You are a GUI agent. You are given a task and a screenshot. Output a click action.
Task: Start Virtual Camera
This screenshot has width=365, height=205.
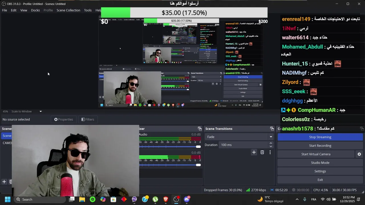pos(316,154)
